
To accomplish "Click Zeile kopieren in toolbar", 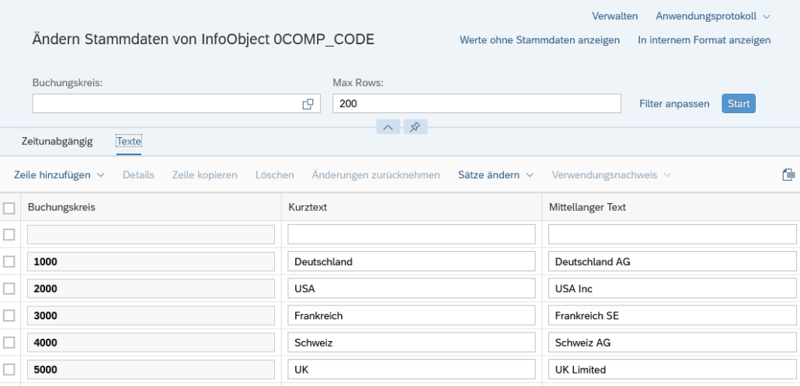I will [x=204, y=175].
